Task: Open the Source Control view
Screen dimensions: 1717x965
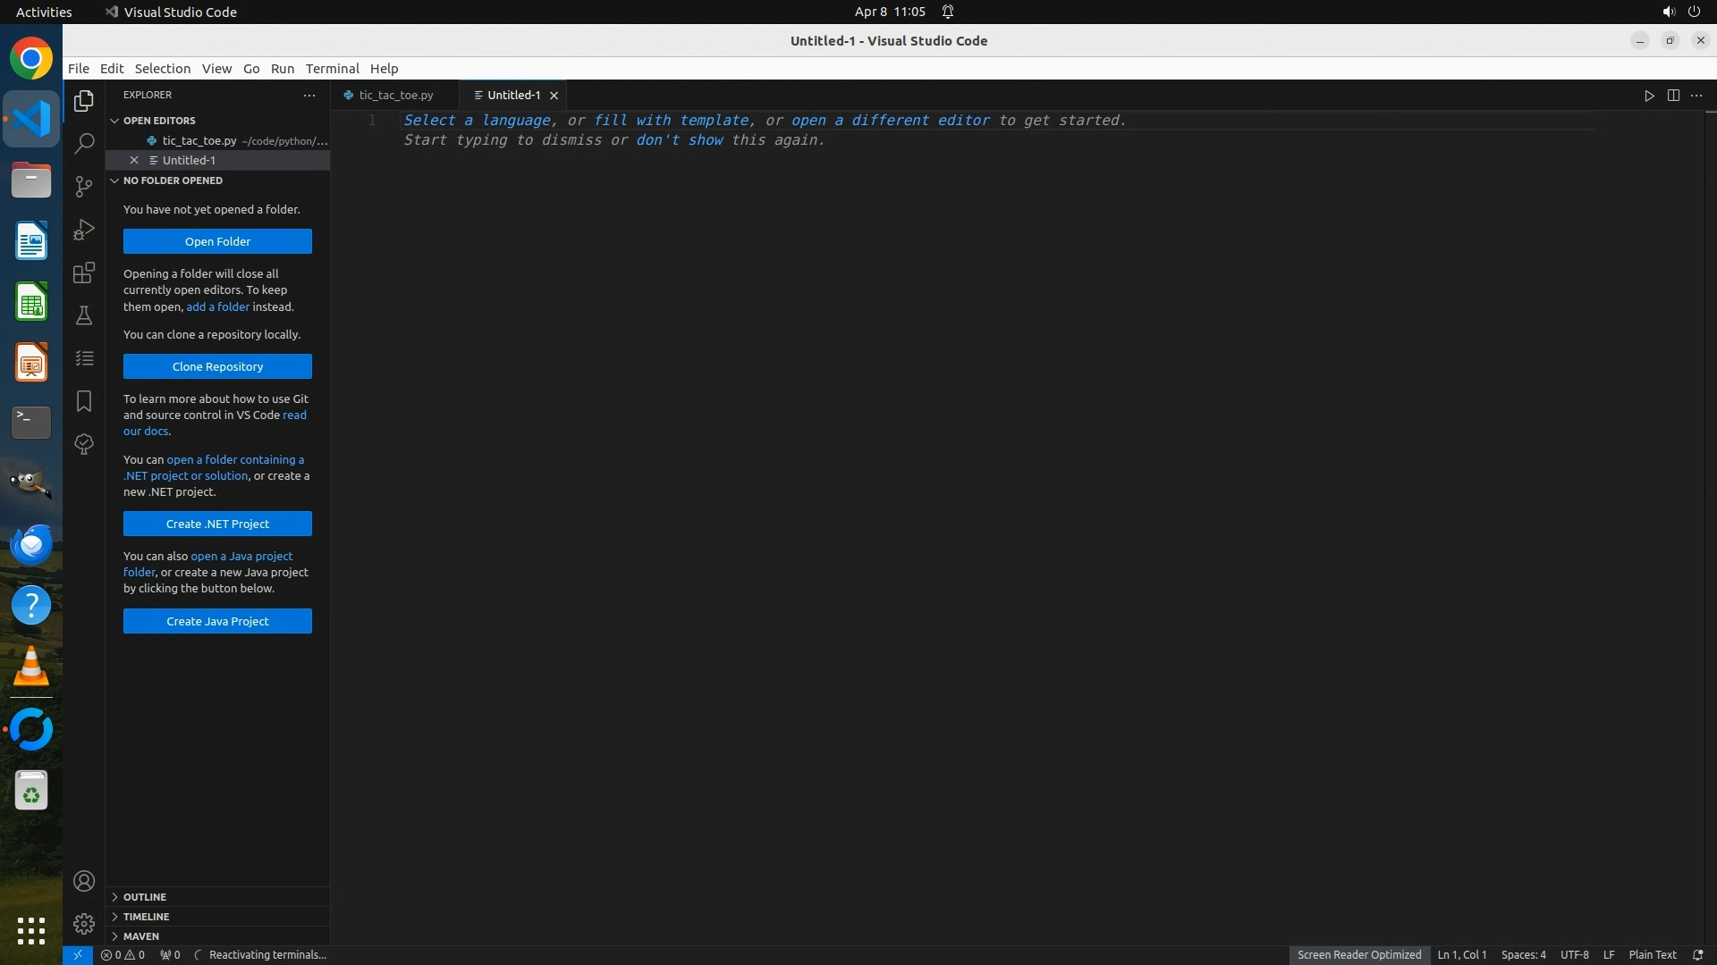Action: 84,187
